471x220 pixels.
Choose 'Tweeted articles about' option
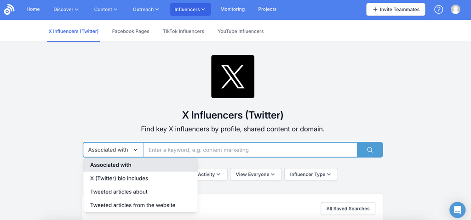pyautogui.click(x=119, y=192)
